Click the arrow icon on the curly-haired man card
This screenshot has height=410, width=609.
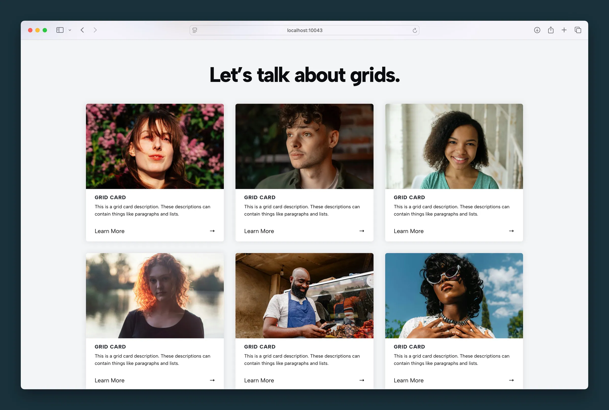[362, 231]
